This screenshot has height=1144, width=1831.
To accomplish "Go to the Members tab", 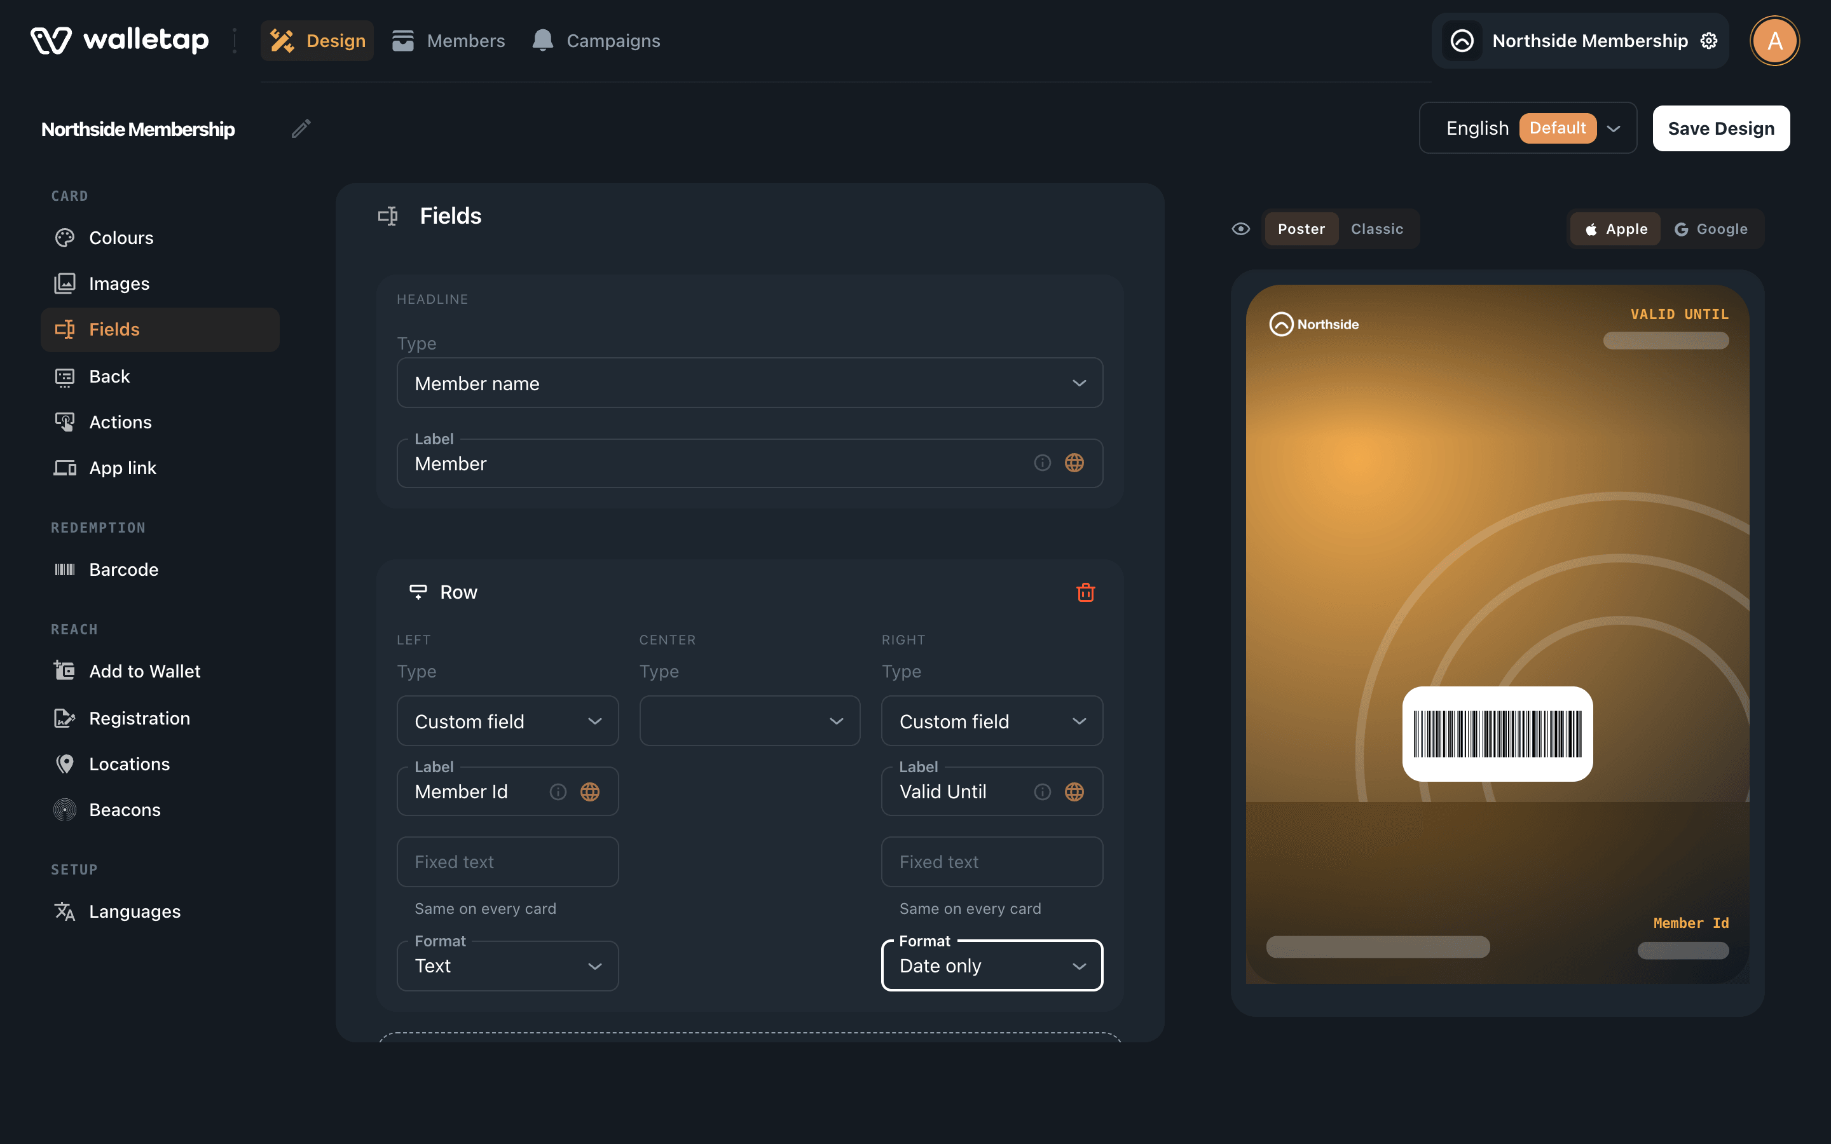I will pyautogui.click(x=448, y=41).
